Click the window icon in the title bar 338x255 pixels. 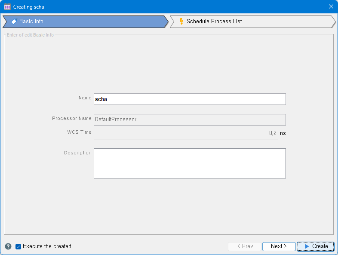(7, 7)
